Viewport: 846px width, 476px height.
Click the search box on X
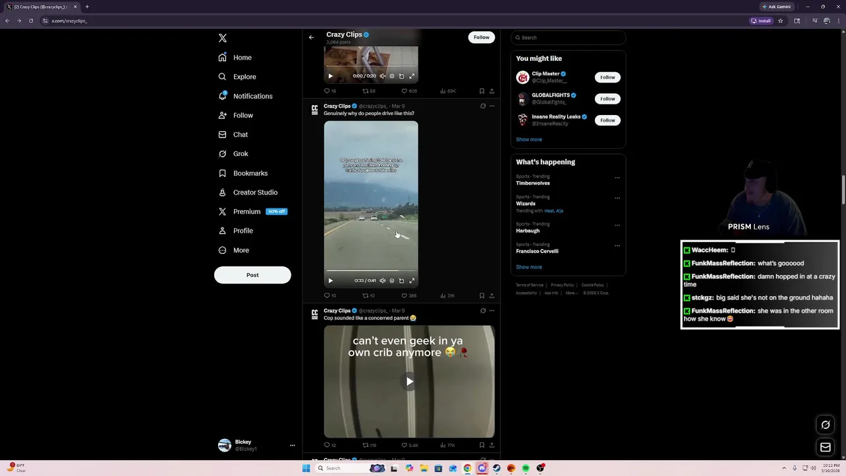(568, 38)
